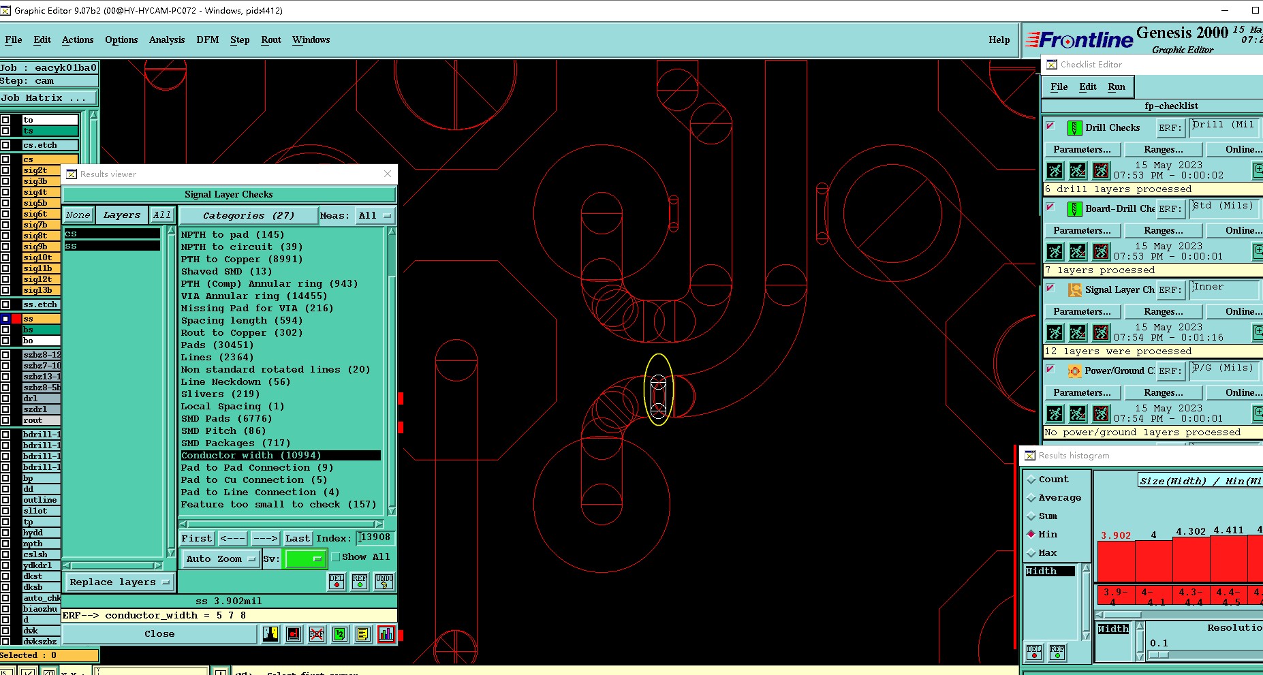Open the Layers selector in Results viewer
This screenshot has height=675, width=1263.
tap(122, 215)
